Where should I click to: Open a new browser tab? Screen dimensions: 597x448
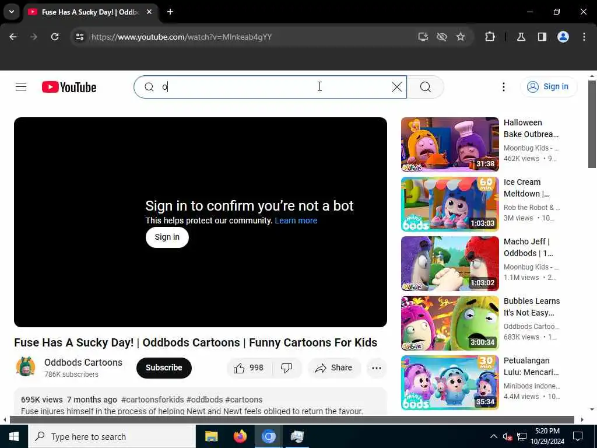pyautogui.click(x=170, y=12)
